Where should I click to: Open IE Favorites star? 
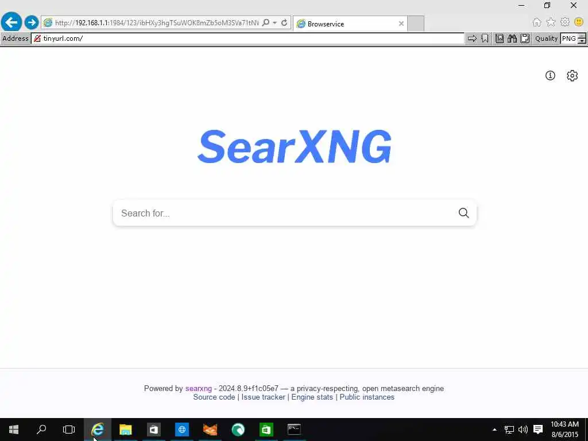551,22
